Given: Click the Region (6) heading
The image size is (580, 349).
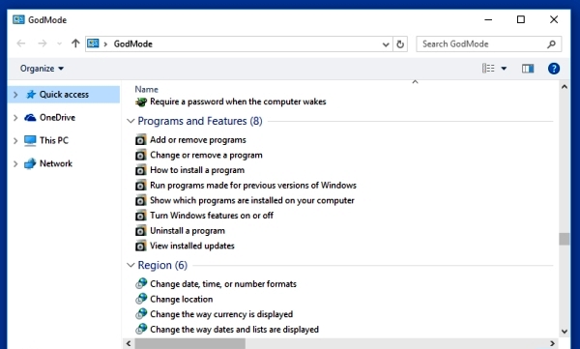Looking at the screenshot, I should [x=162, y=265].
